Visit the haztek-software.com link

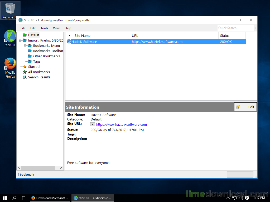click(x=121, y=124)
